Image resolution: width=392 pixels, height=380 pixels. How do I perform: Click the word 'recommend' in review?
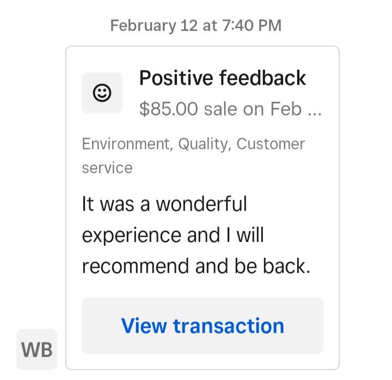click(135, 266)
